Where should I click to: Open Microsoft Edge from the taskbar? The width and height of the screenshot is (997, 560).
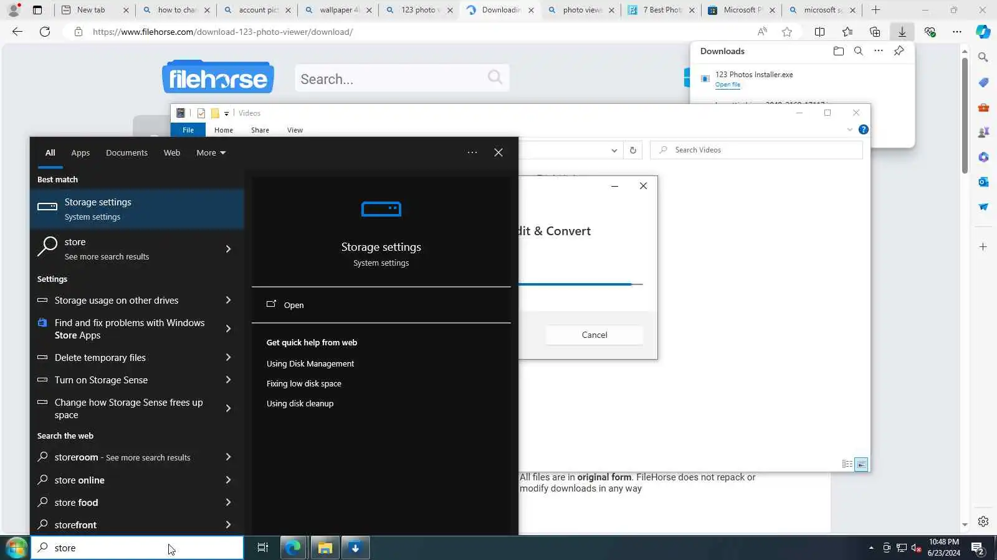(292, 548)
